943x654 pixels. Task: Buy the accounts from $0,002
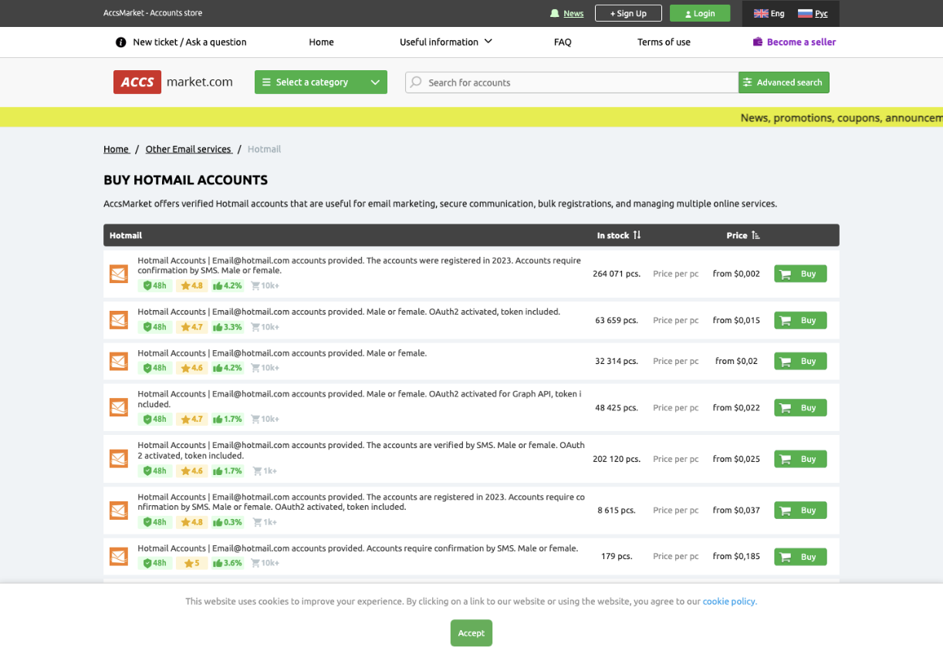[x=800, y=274]
